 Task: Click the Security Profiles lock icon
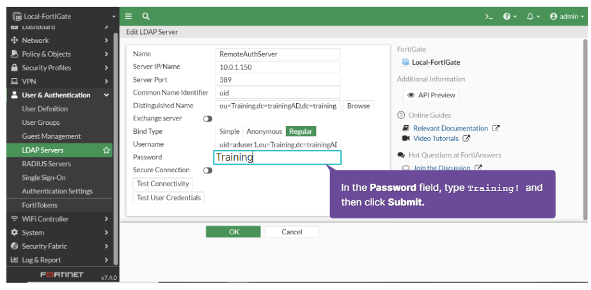pos(14,68)
